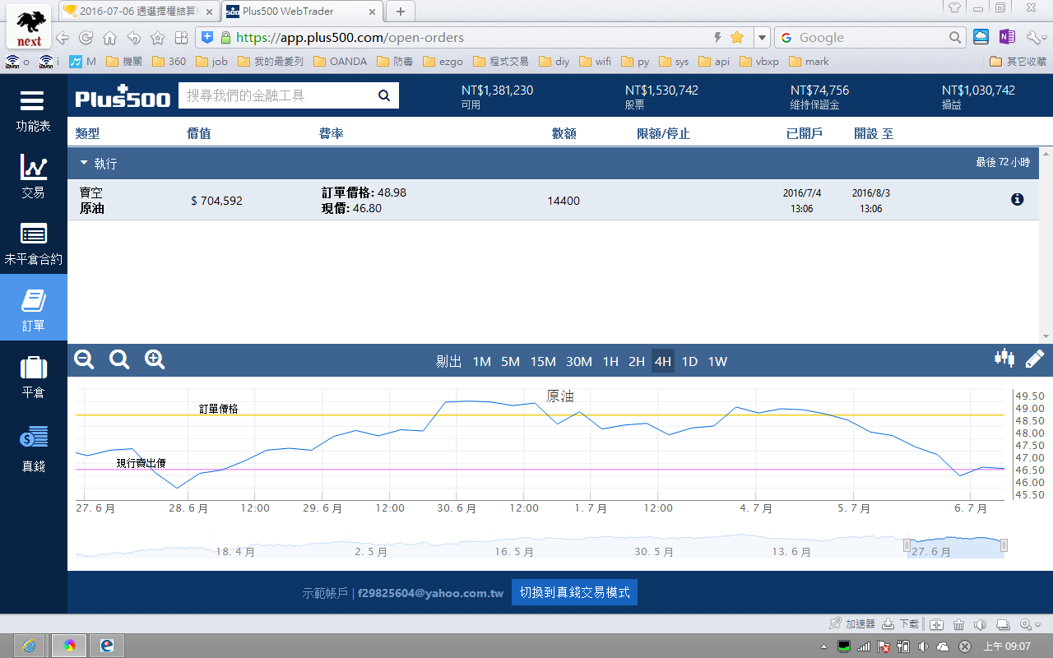
Task: Reload the page with the refresh icon
Action: click(86, 38)
